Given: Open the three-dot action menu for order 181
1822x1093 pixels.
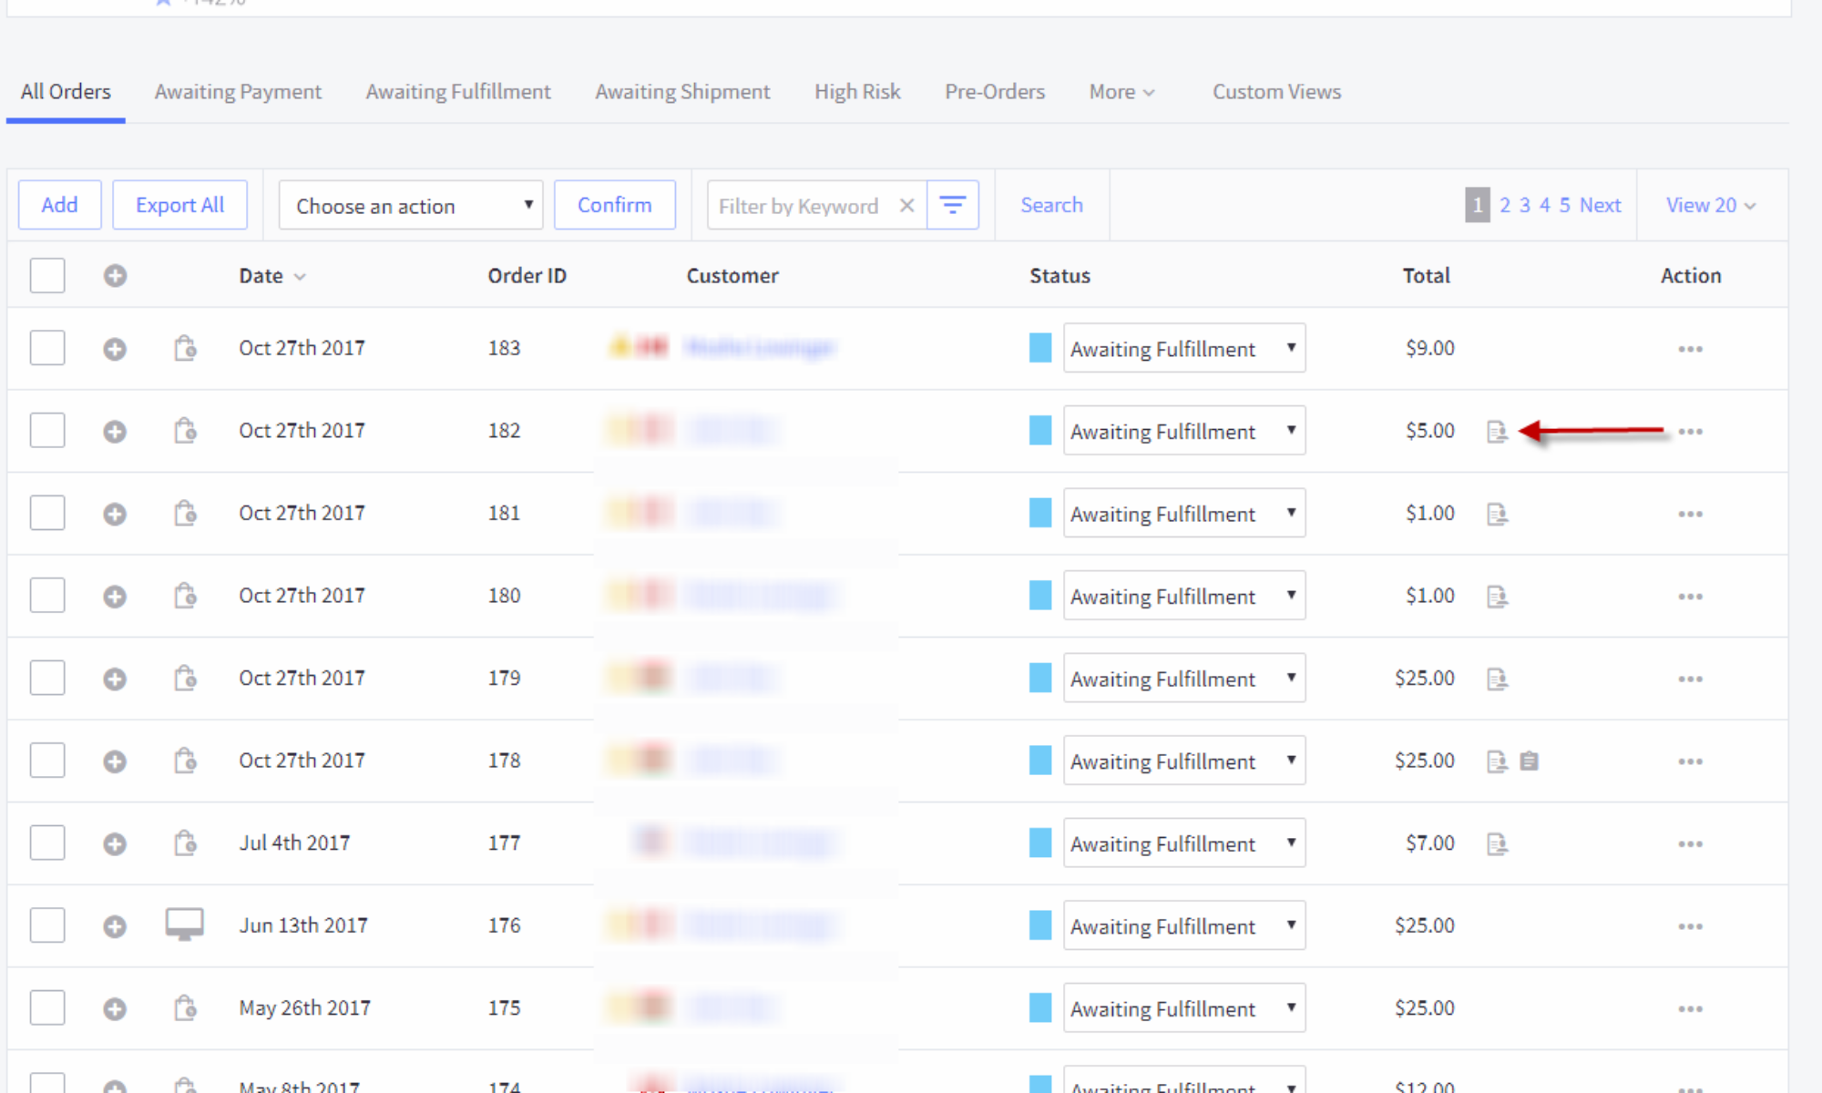Looking at the screenshot, I should 1690,514.
